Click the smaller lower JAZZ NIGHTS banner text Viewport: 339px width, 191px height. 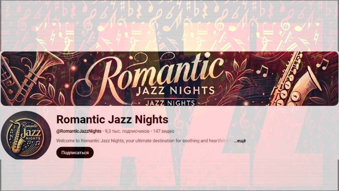pyautogui.click(x=171, y=102)
